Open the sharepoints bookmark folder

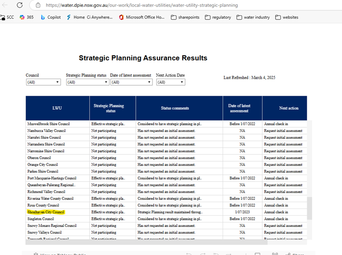185,17
